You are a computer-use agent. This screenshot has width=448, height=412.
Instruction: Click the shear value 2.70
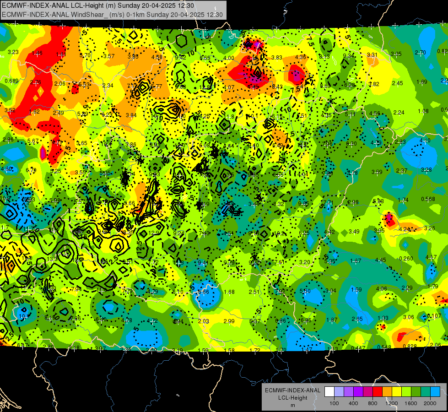(x=420, y=53)
